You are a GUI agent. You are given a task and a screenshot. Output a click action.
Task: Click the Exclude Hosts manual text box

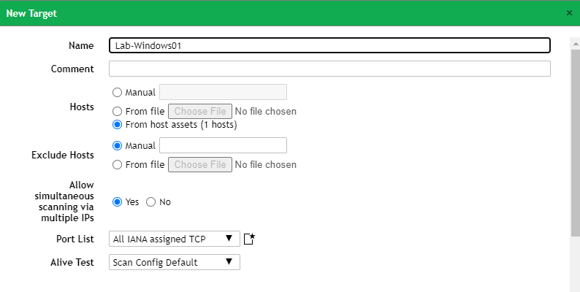click(x=223, y=145)
